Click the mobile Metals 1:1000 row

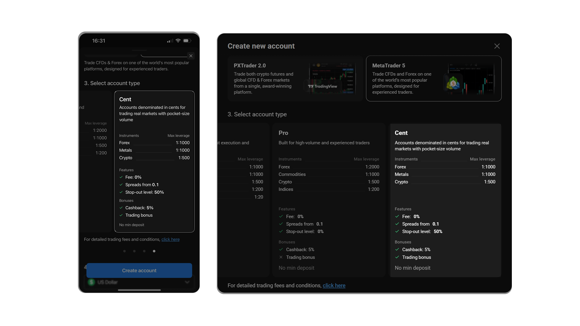click(x=154, y=150)
